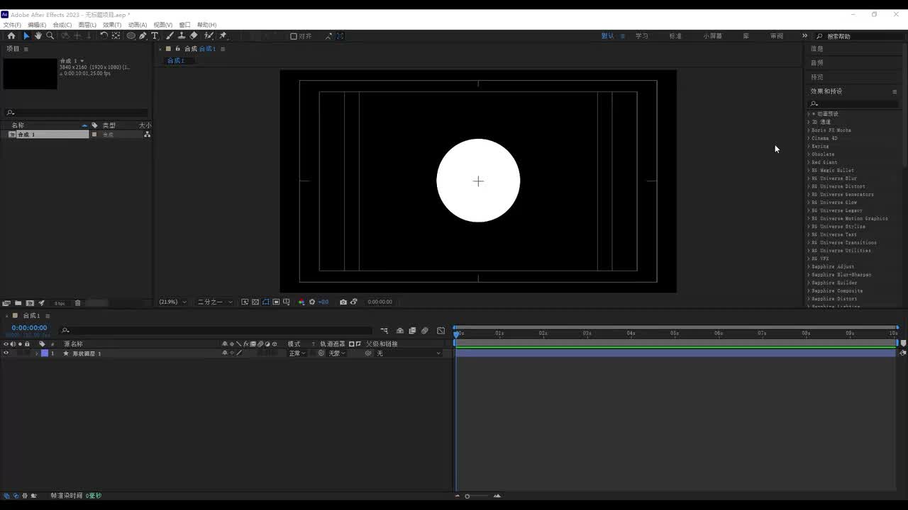Viewport: 908px width, 510px height.
Task: Toggle the frame blending switch in the timeline
Action: pos(412,331)
